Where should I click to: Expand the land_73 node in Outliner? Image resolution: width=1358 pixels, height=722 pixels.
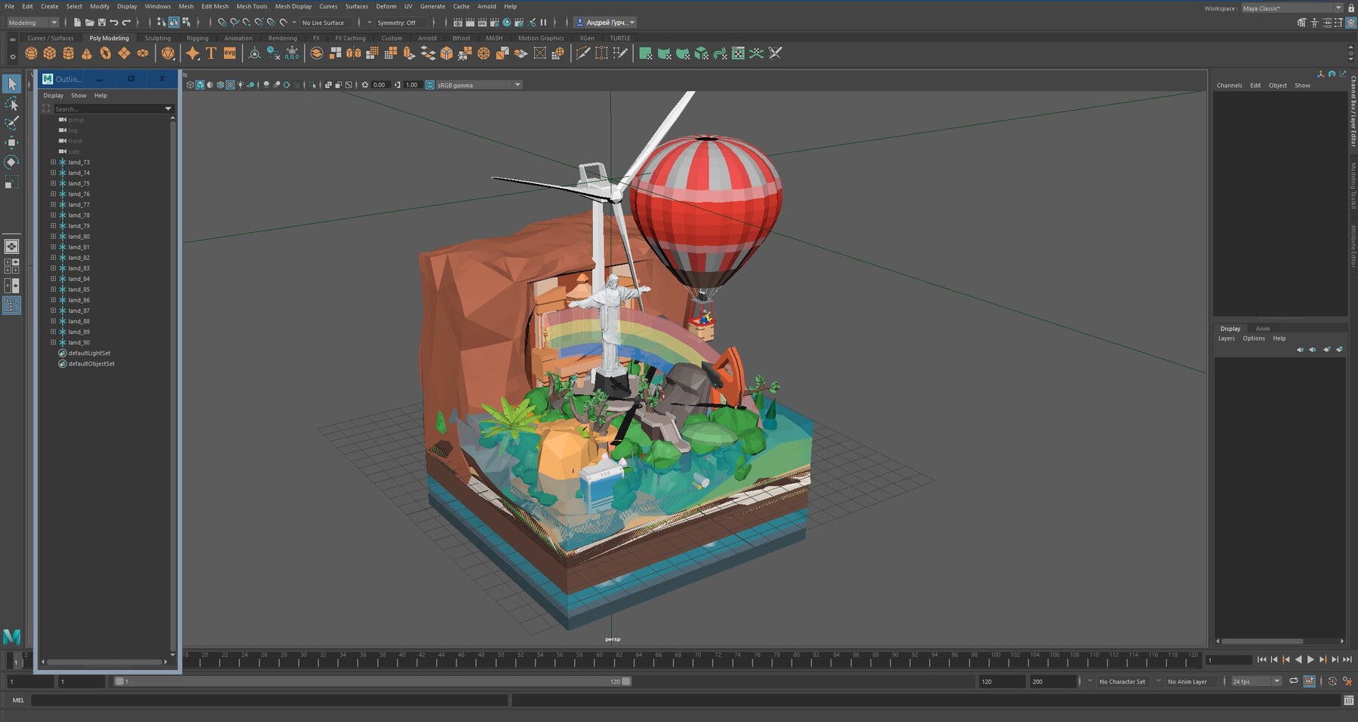coord(54,162)
